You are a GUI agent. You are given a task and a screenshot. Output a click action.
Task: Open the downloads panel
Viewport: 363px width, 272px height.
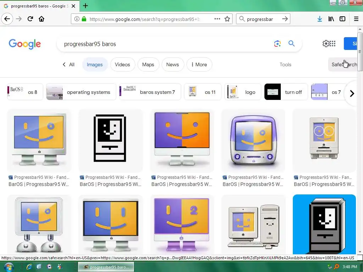pyautogui.click(x=319, y=19)
